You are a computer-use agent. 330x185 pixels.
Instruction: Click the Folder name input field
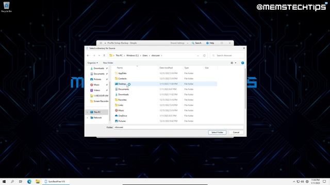178,127
